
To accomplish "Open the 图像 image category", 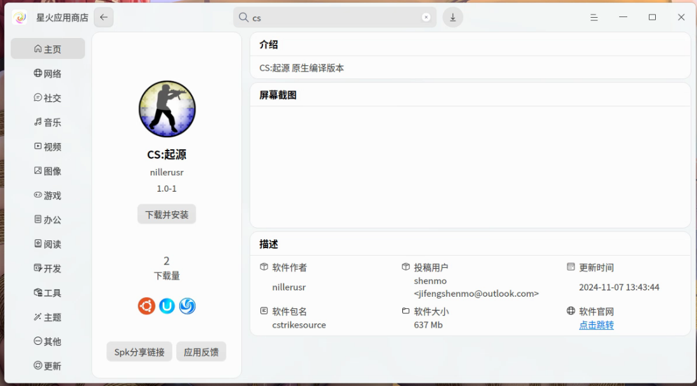I will pyautogui.click(x=48, y=171).
